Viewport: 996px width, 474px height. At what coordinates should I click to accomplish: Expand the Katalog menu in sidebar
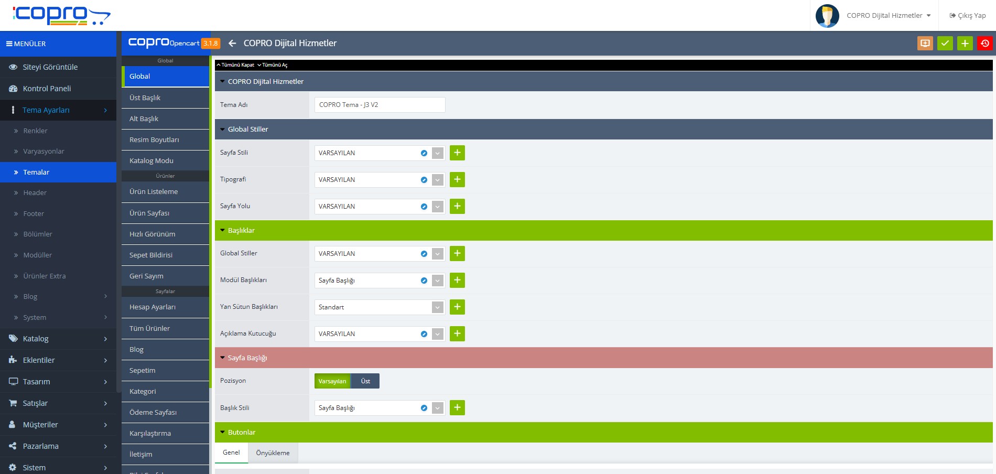pyautogui.click(x=58, y=339)
